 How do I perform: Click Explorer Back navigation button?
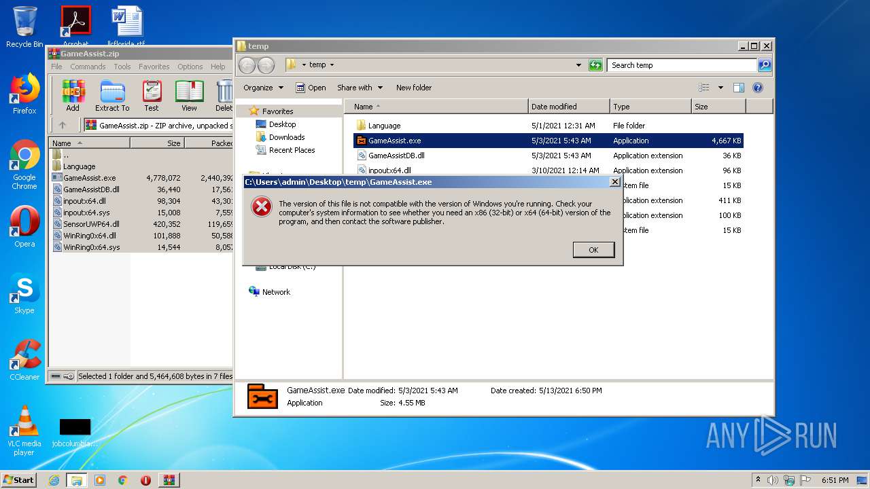coord(247,65)
